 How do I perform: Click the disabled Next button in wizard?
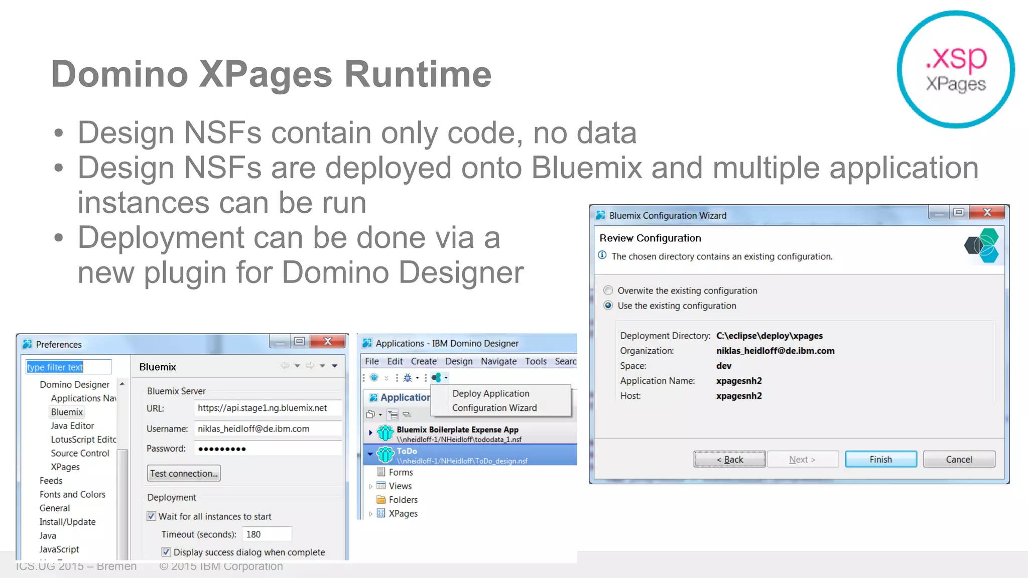(x=802, y=459)
